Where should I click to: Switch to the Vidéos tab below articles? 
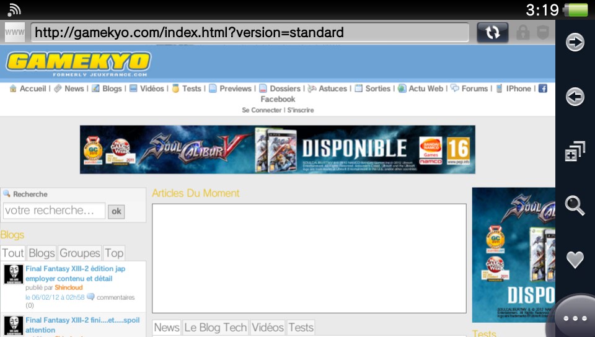268,328
